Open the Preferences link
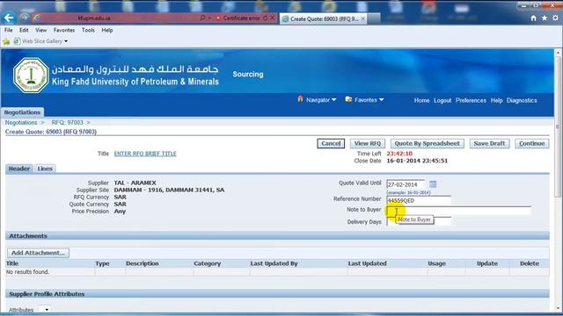 (471, 100)
